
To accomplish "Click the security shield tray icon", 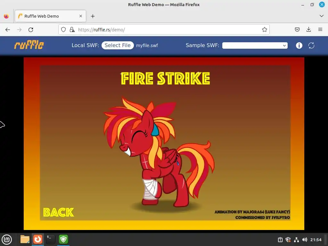I will click(x=288, y=240).
